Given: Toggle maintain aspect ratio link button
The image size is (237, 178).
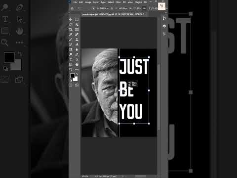Looking at the screenshot, I should coord(144,8).
